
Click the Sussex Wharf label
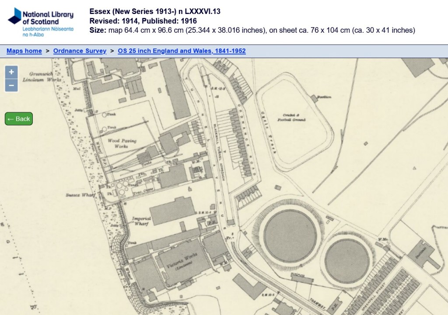[x=80, y=195]
